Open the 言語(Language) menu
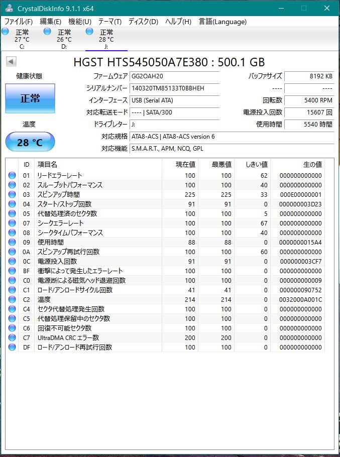Viewport: 340px width, 457px height. pyautogui.click(x=222, y=22)
